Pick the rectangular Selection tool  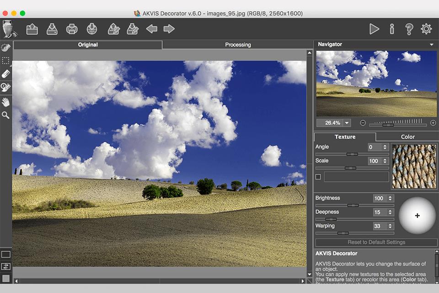tap(5, 60)
